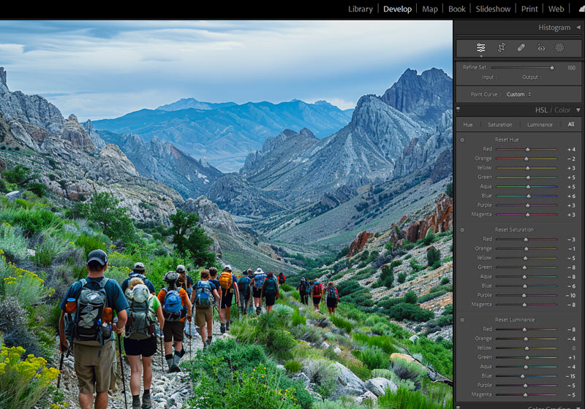The height and width of the screenshot is (409, 585).
Task: Click the Luminance Green slider handle
Action: click(527, 358)
